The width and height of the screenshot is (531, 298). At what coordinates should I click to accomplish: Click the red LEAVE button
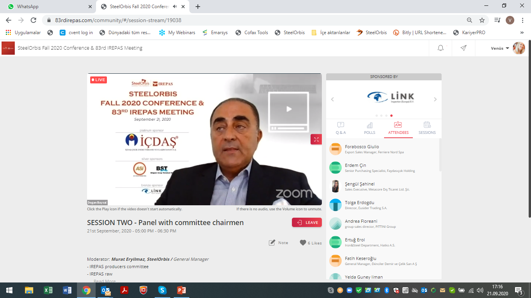click(307, 222)
